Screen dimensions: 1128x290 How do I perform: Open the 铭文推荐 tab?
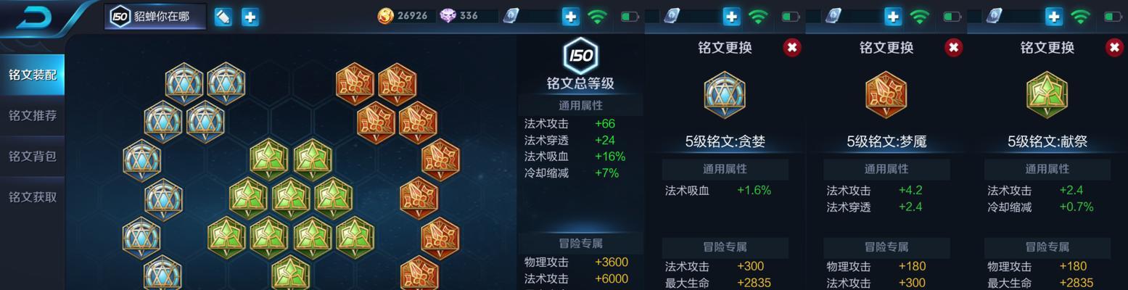(x=32, y=115)
